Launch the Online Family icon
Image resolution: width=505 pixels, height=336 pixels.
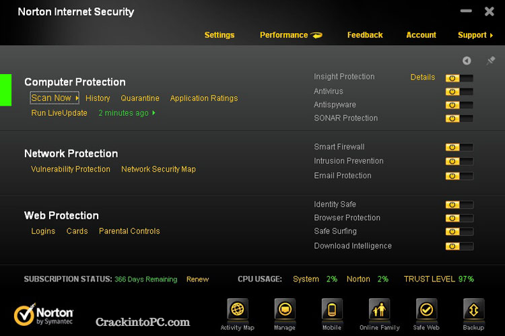(x=379, y=310)
